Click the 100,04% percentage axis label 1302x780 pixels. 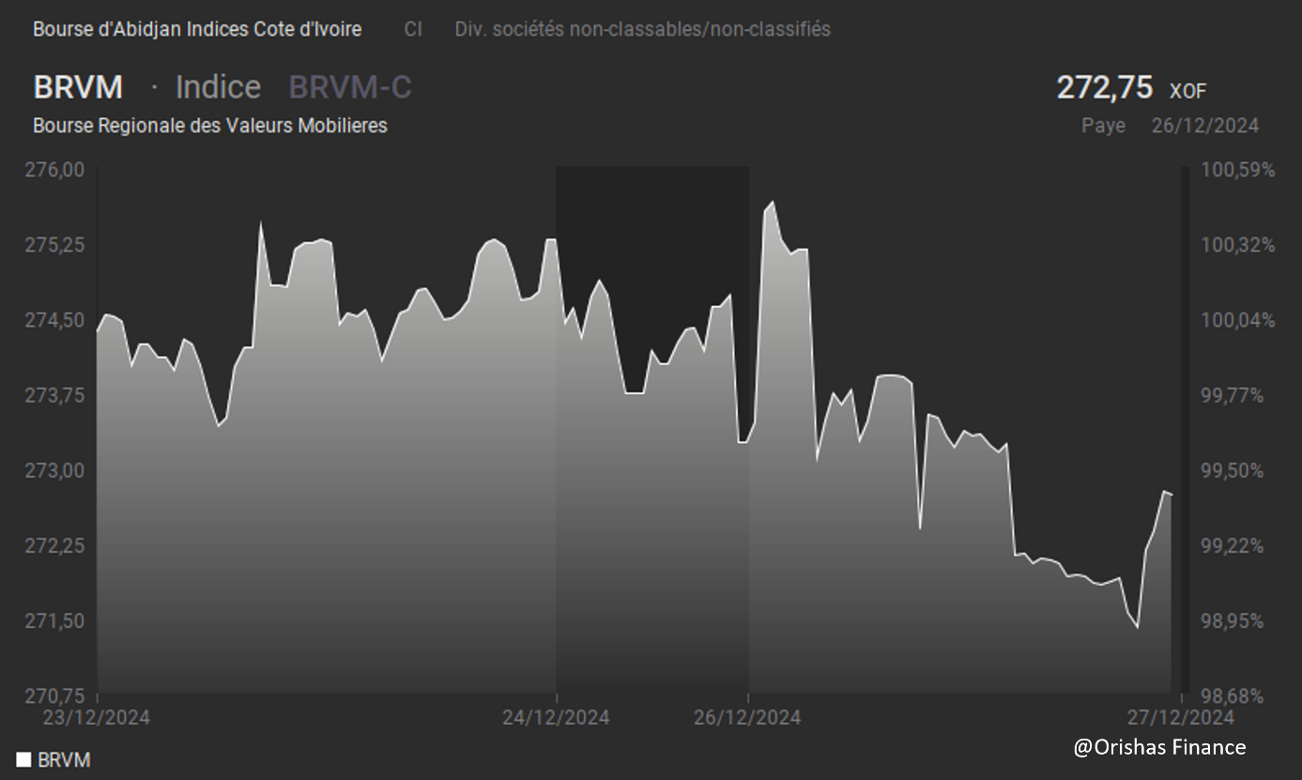click(x=1238, y=320)
